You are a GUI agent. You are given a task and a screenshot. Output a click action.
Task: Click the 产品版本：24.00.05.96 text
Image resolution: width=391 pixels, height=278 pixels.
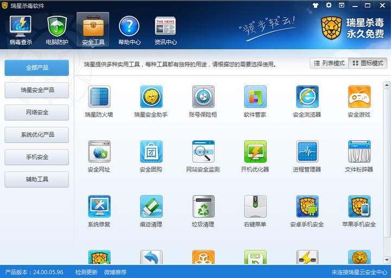(x=34, y=272)
